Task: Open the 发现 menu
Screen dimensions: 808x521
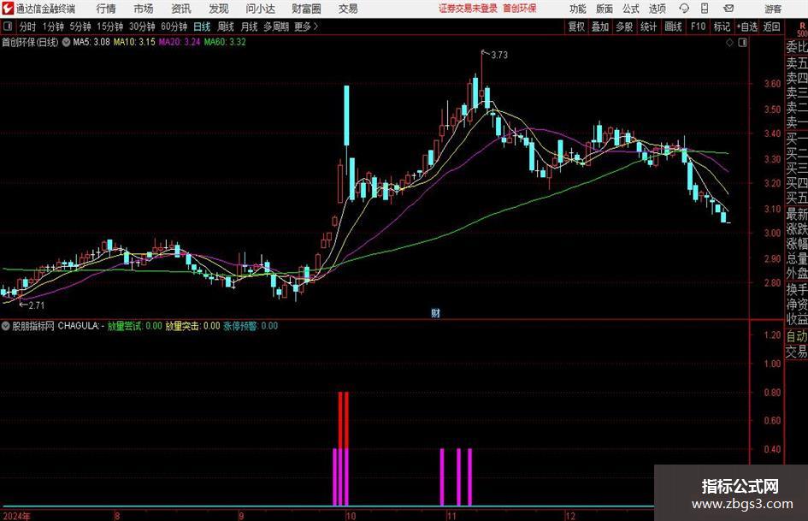Action: [219, 9]
